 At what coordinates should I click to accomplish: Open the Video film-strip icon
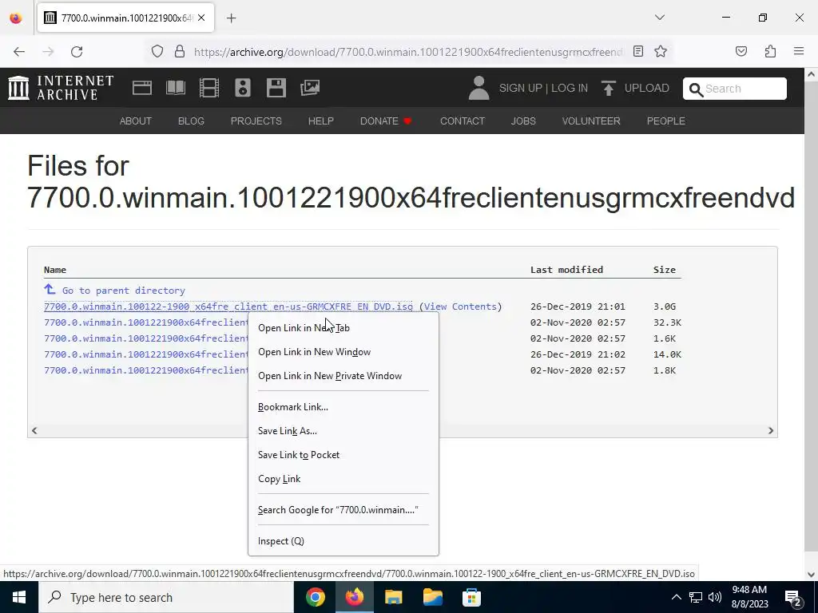209,88
